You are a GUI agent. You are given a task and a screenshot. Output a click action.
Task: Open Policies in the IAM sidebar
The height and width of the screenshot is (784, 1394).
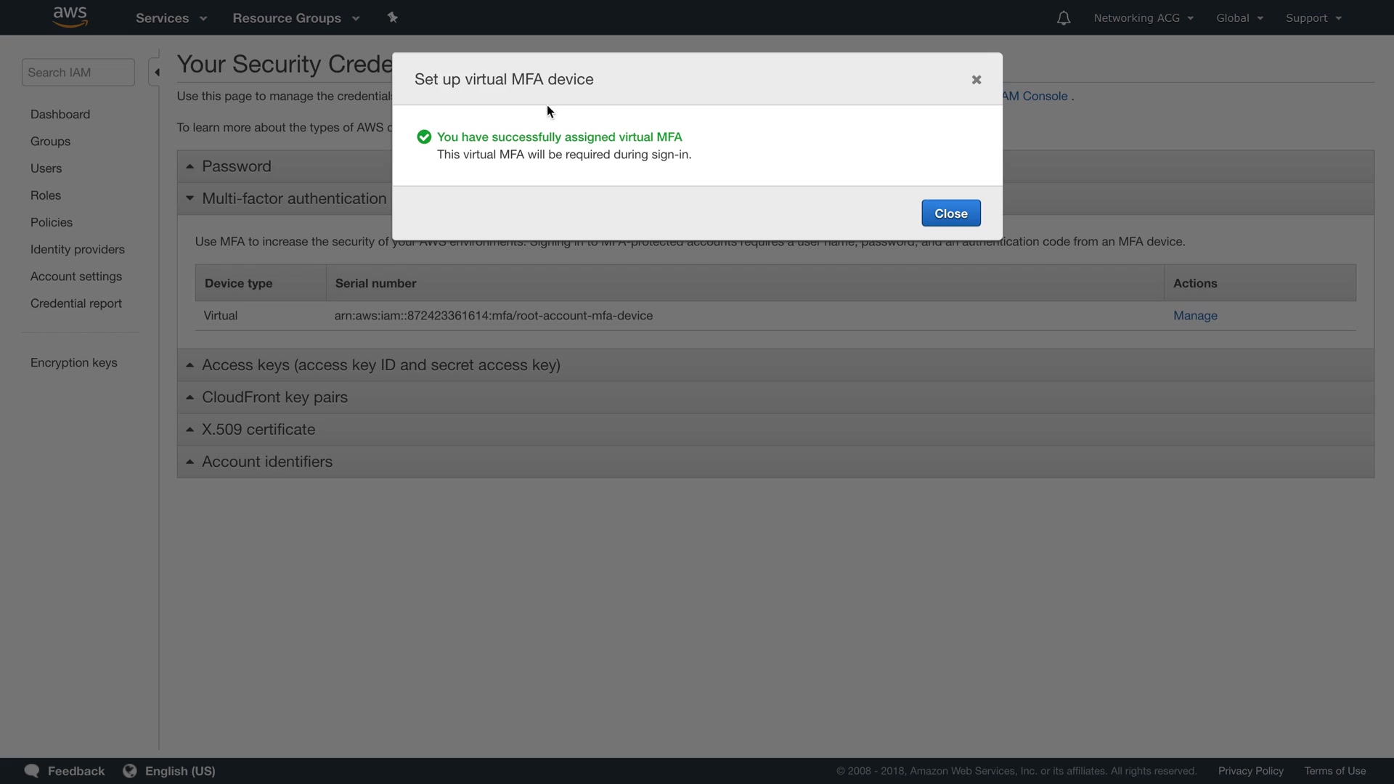pyautogui.click(x=51, y=222)
